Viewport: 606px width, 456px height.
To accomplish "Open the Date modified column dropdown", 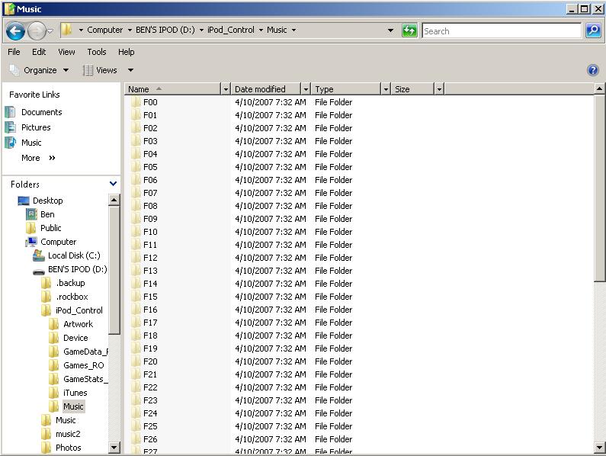I will (306, 89).
